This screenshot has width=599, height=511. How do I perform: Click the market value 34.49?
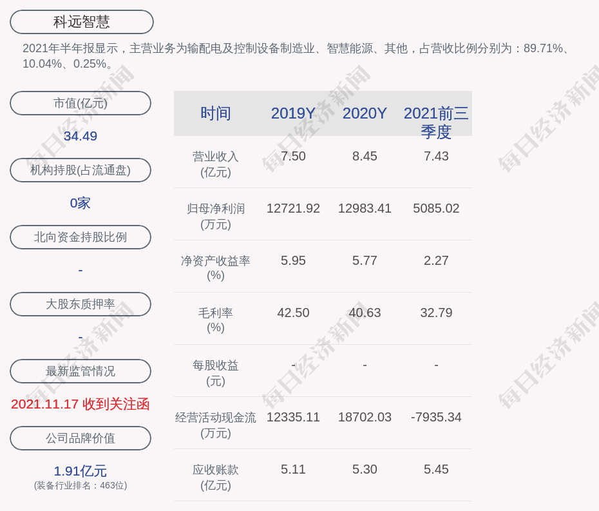pos(81,136)
